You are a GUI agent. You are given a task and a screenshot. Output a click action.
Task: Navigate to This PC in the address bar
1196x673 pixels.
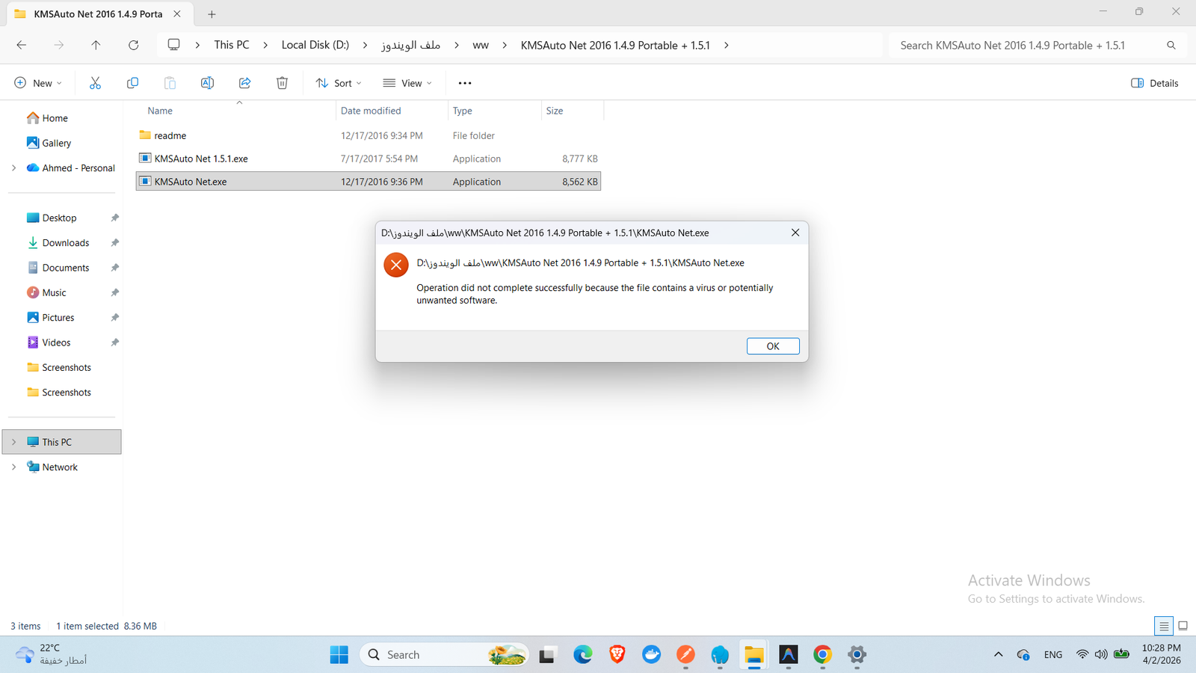232,45
